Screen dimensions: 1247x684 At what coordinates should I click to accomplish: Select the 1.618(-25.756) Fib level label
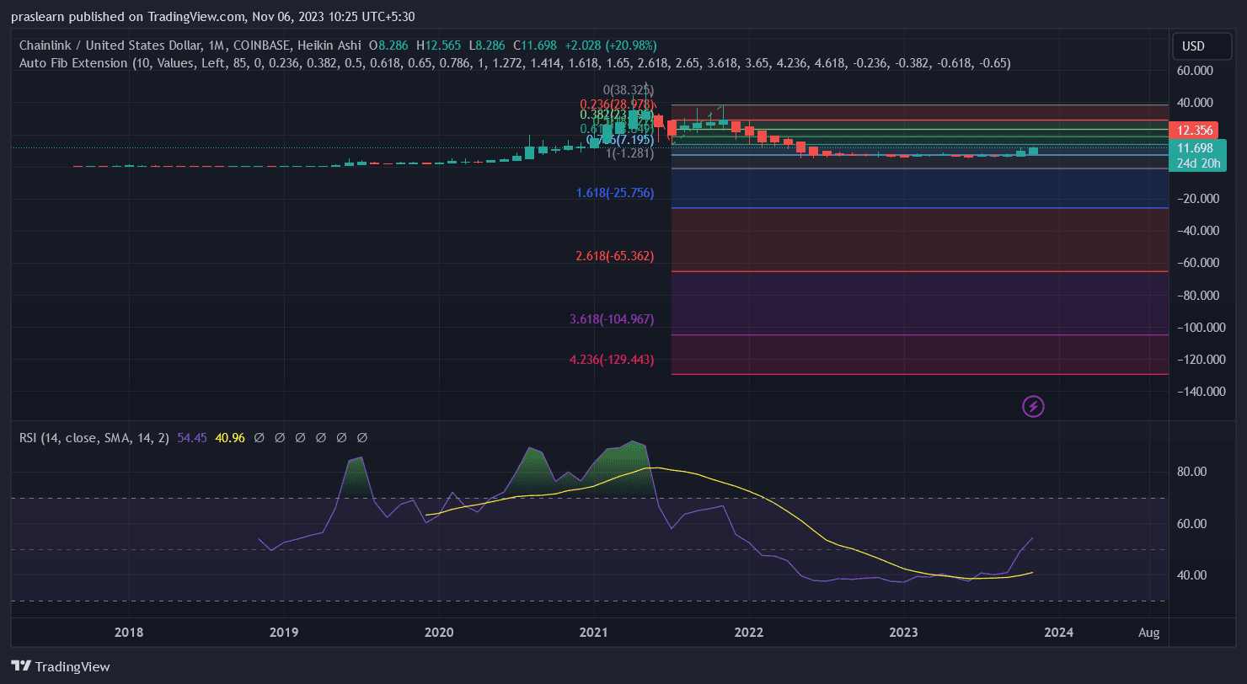click(x=614, y=193)
